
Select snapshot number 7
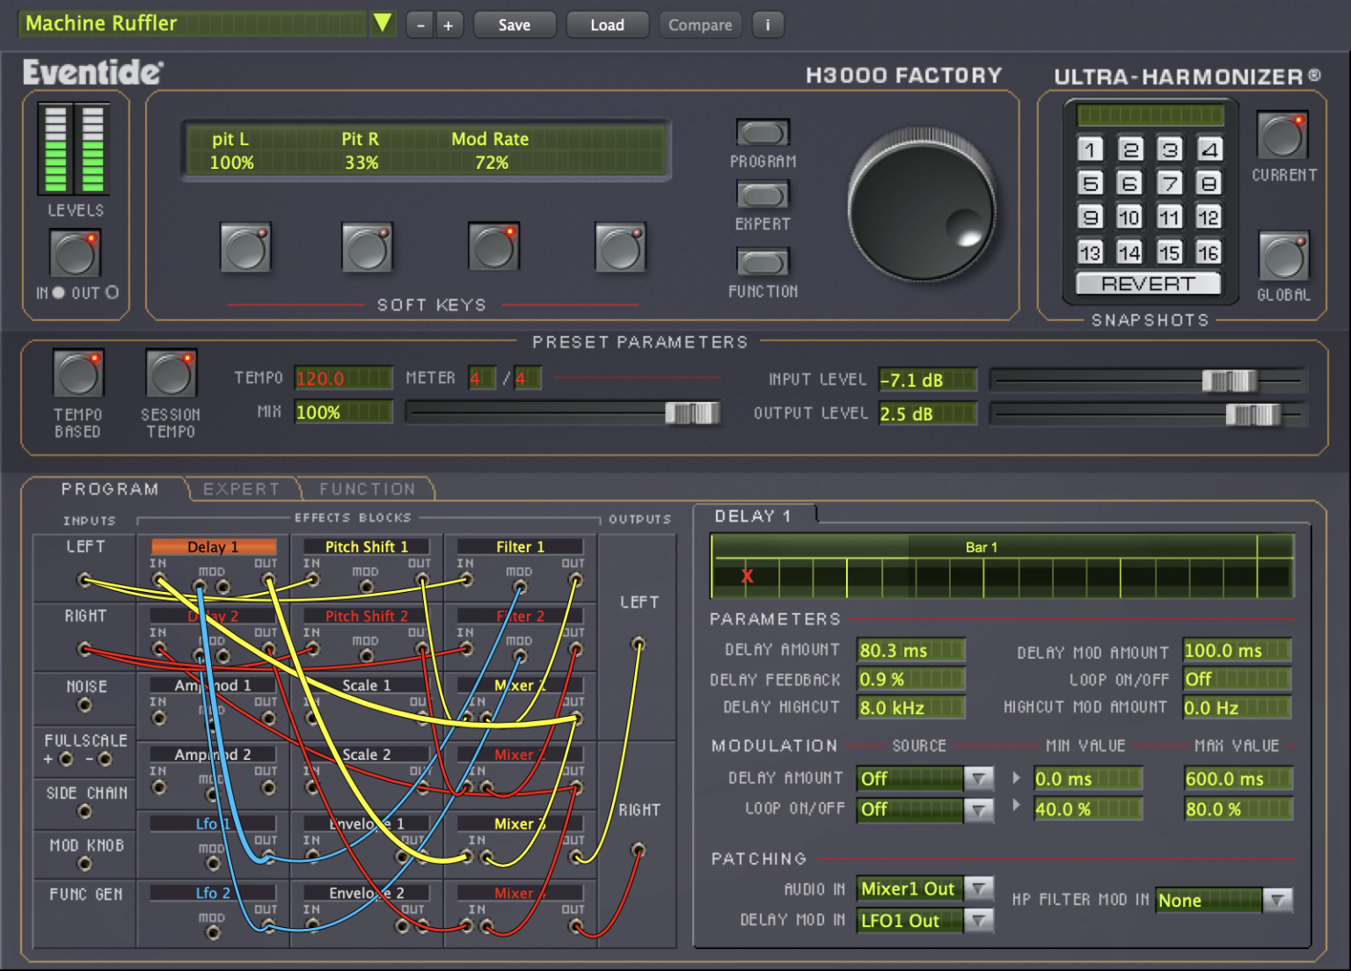point(1169,183)
